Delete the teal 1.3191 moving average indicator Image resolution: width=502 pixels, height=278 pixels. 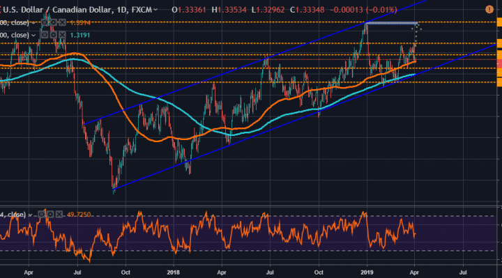(x=62, y=35)
